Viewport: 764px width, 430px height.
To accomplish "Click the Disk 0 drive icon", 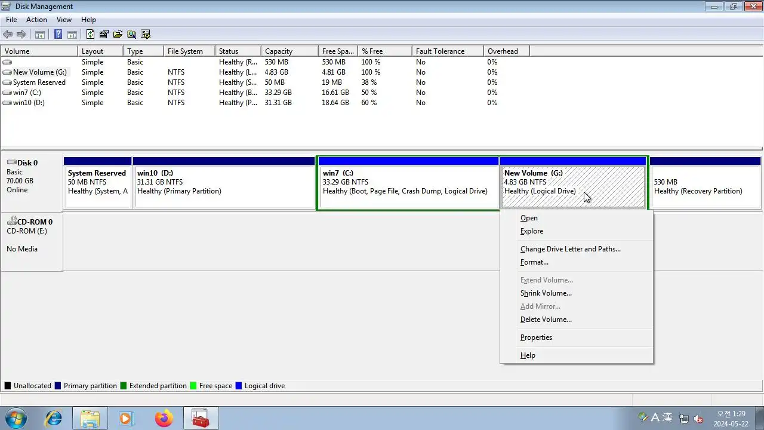I will 12,162.
